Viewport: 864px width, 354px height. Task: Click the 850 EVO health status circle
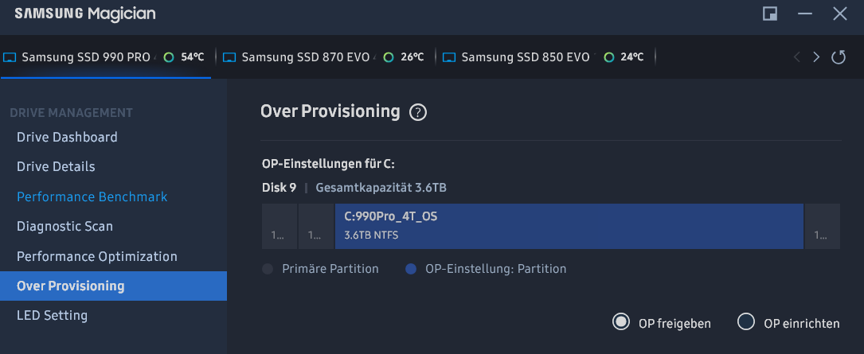[x=609, y=57]
